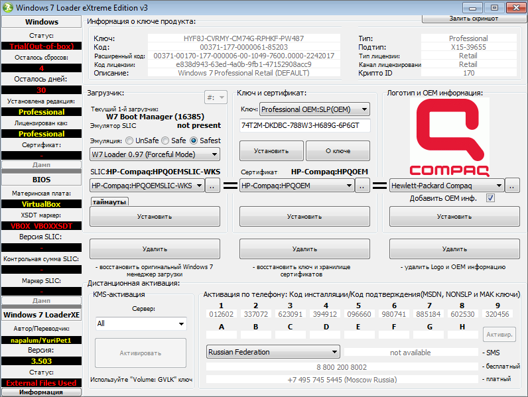This screenshot has width=528, height=397.
Task: Open the Professional OEM:SLP key dropdown
Action: (x=314, y=109)
